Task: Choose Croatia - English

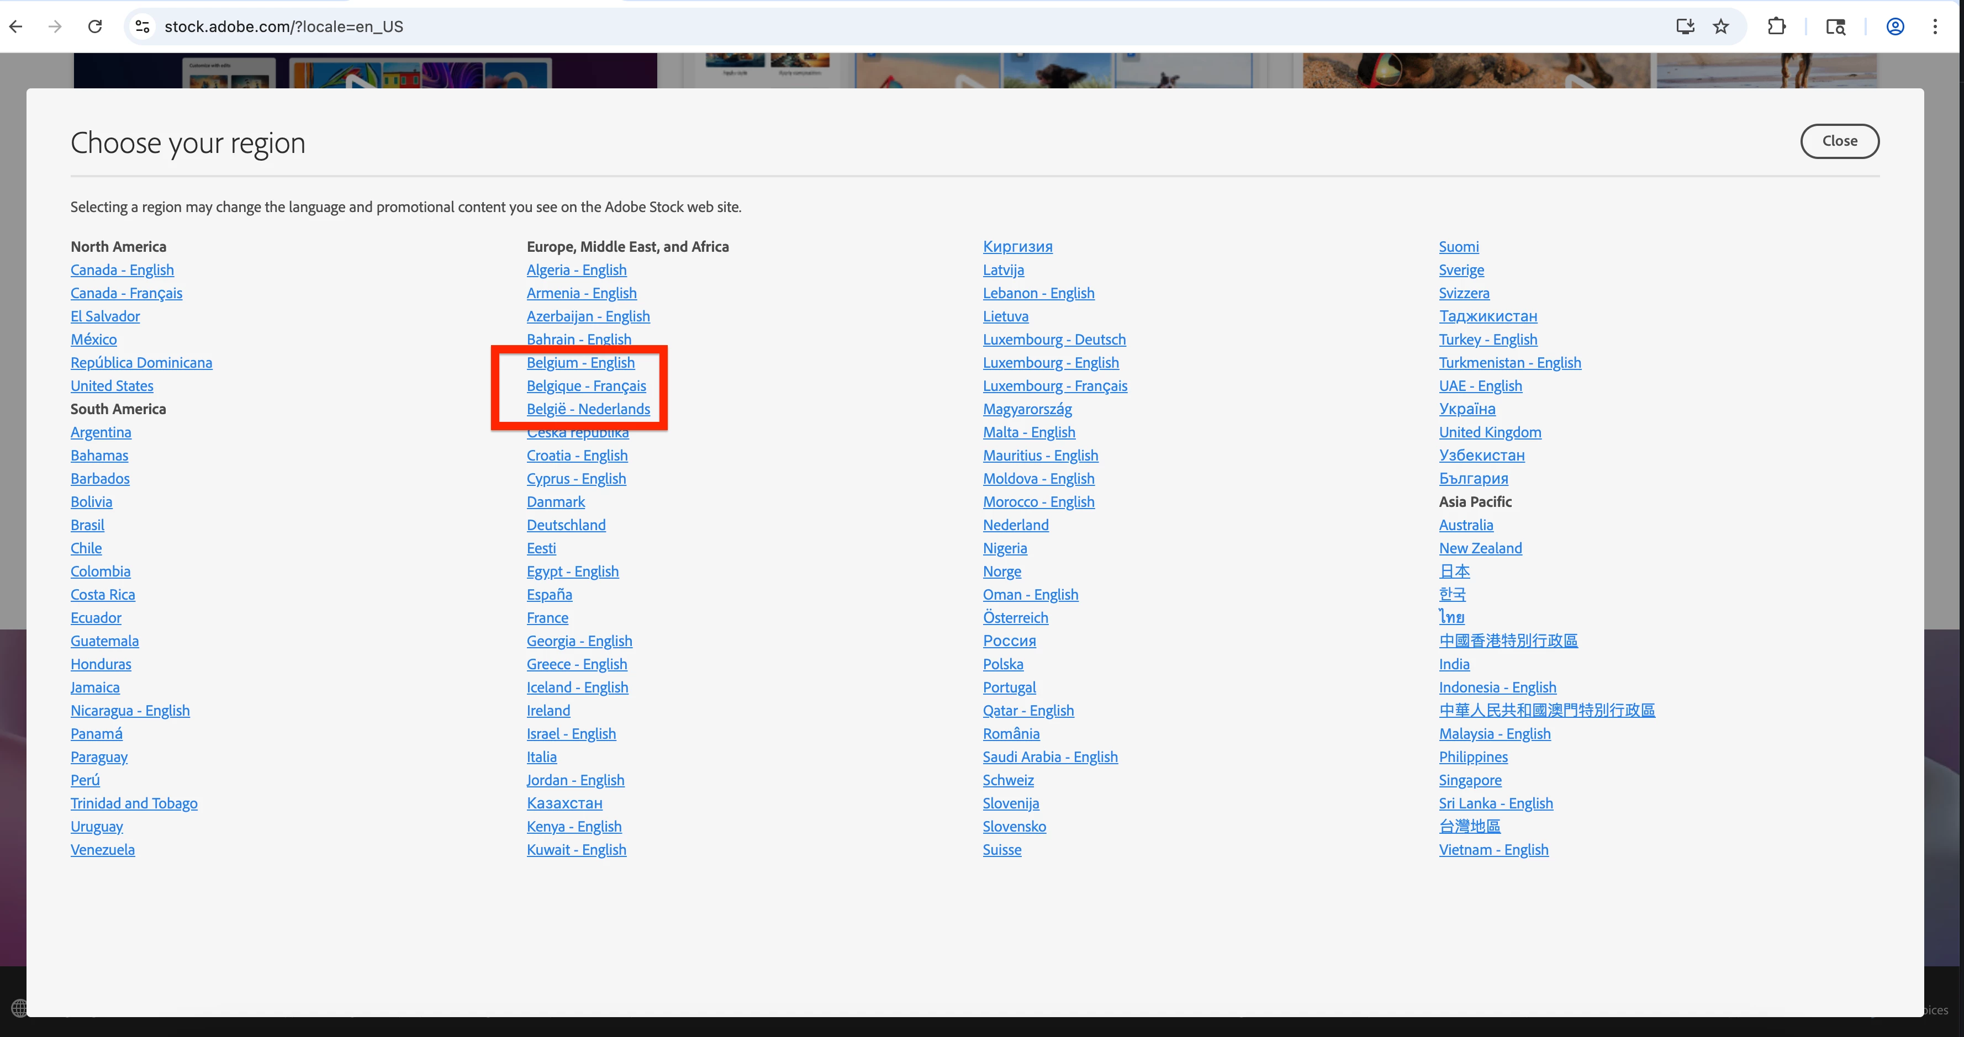Action: pyautogui.click(x=577, y=455)
